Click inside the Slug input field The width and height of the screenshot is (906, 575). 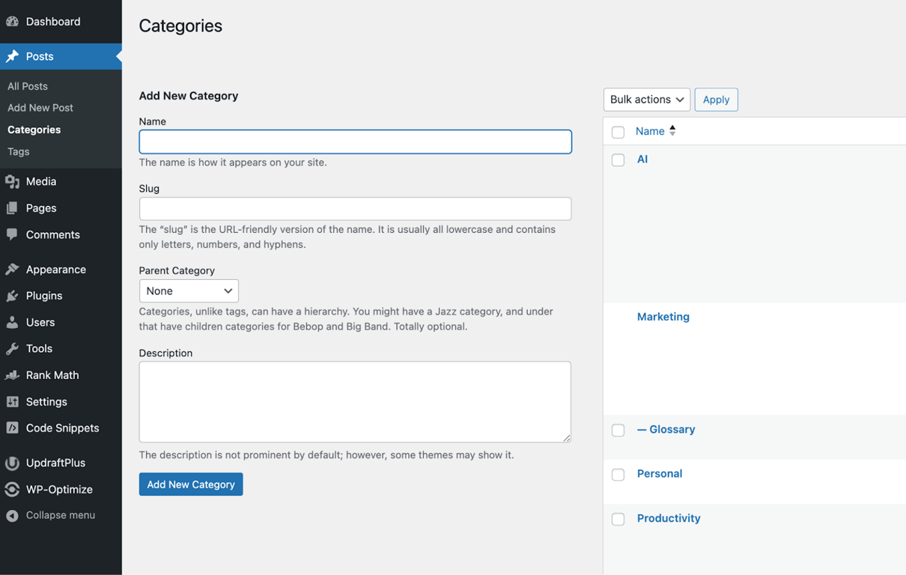click(x=355, y=208)
